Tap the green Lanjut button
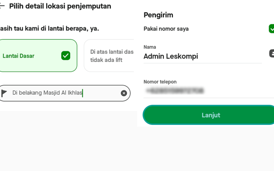Image resolution: width=274 pixels, height=171 pixels. [x=209, y=115]
